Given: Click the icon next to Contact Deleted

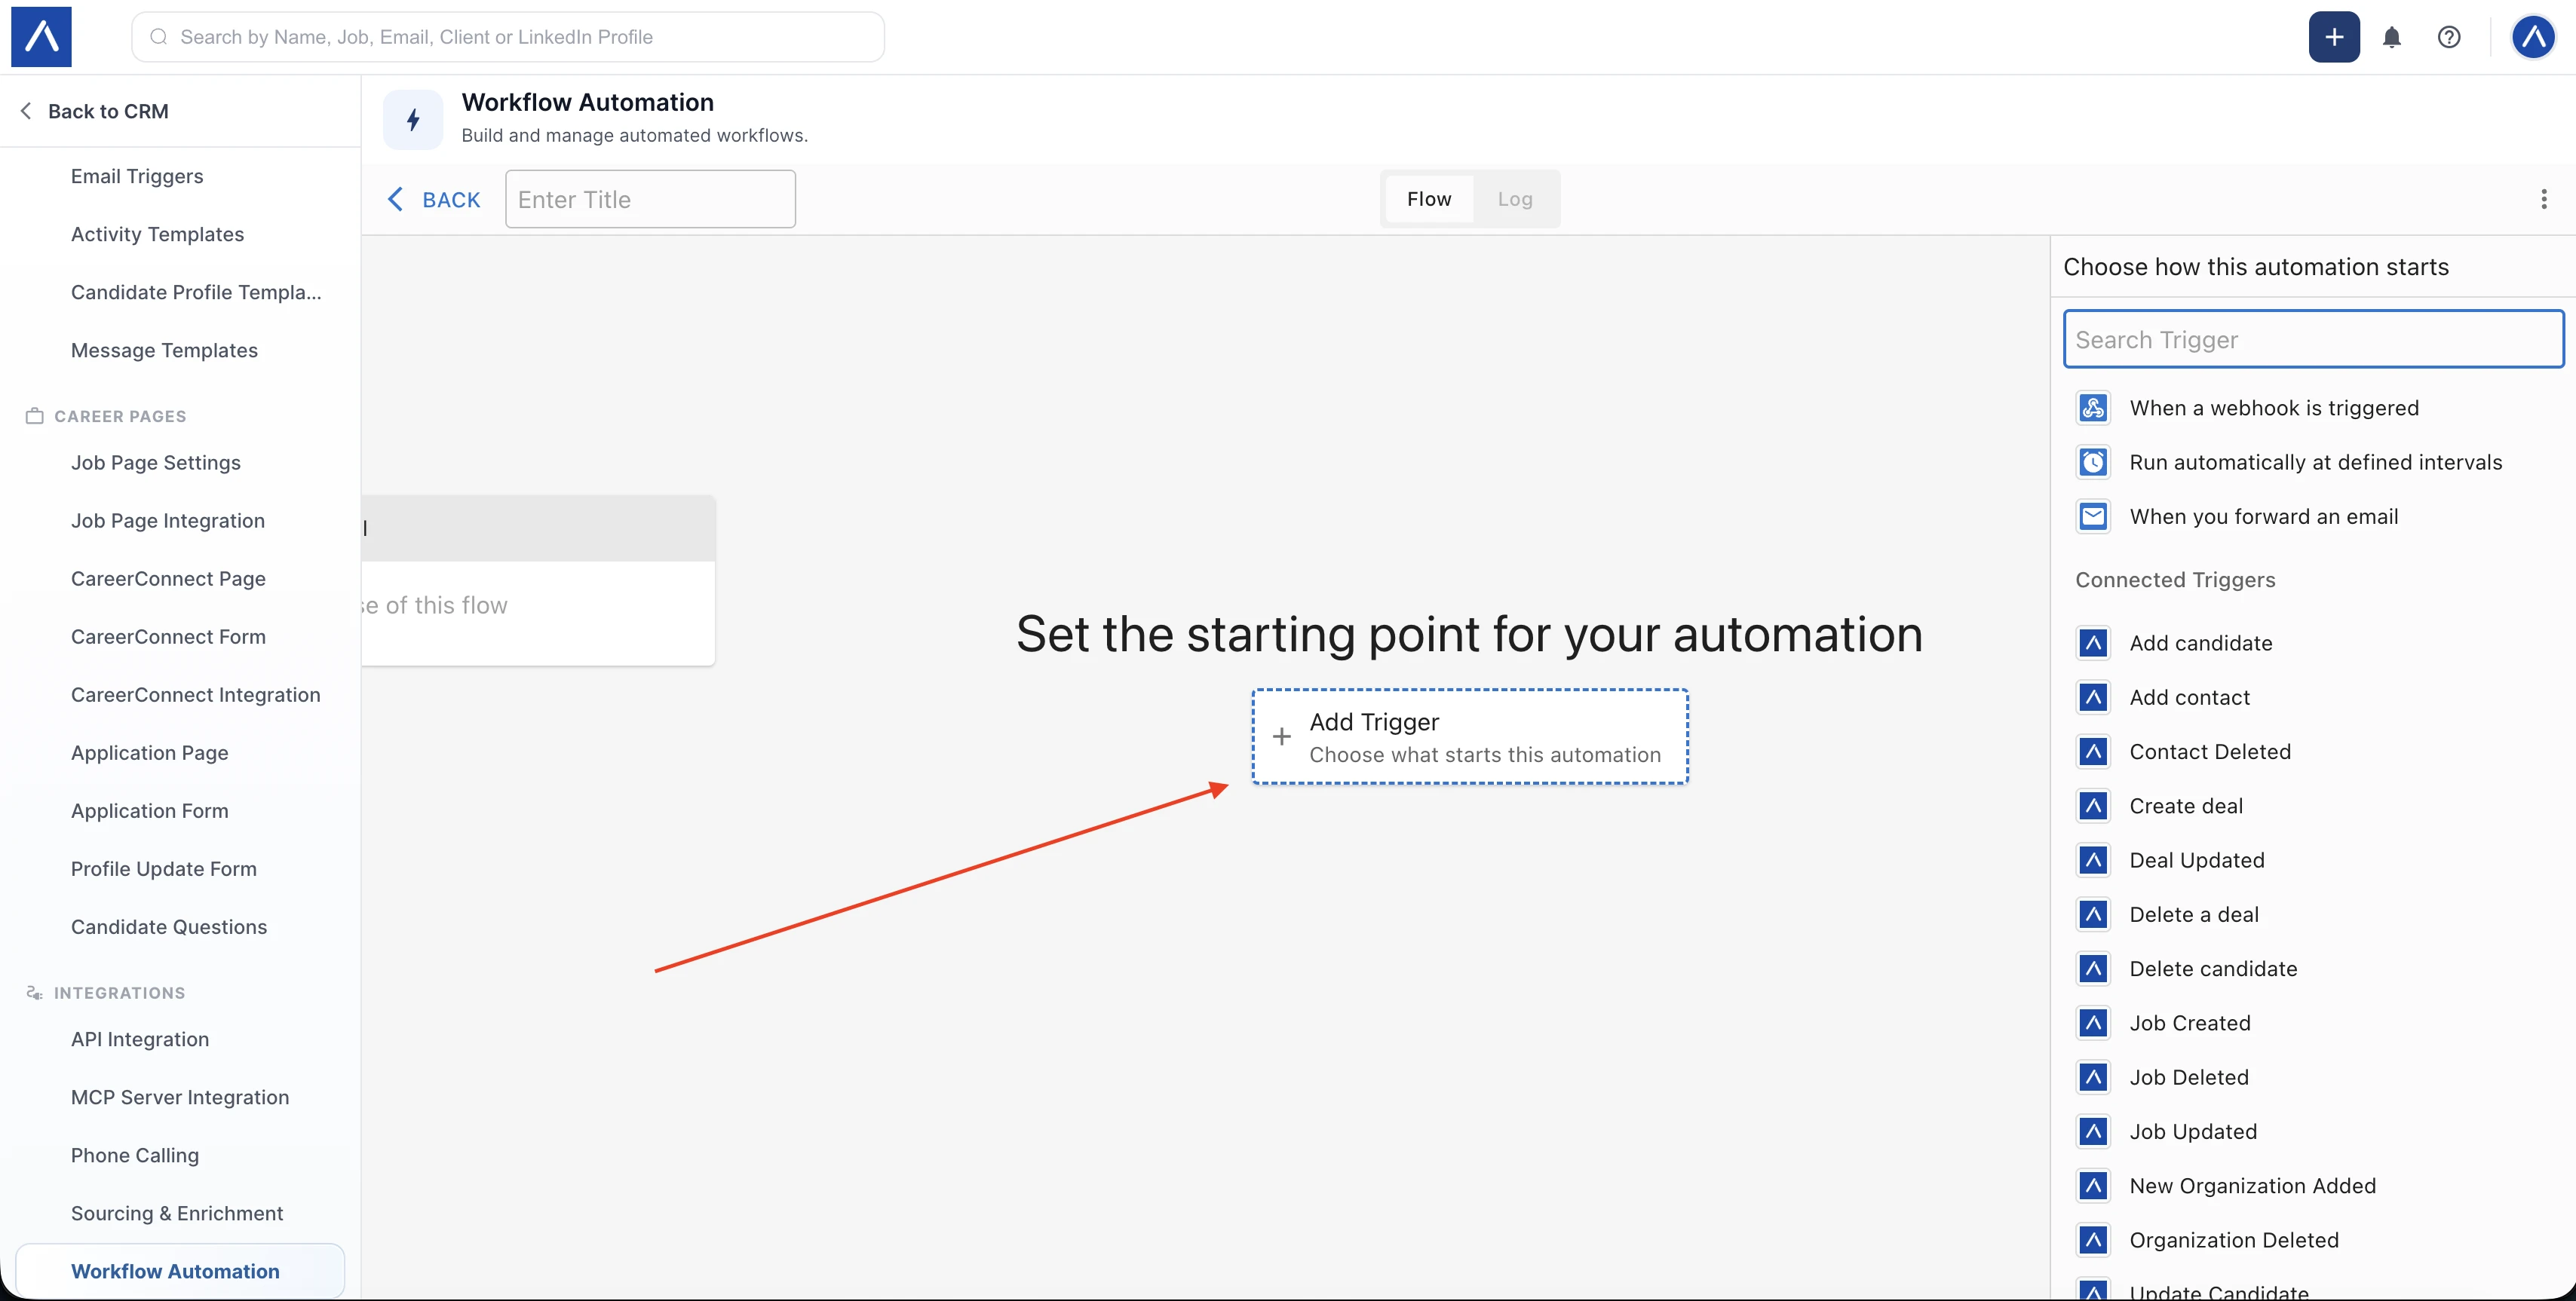Looking at the screenshot, I should point(2093,752).
